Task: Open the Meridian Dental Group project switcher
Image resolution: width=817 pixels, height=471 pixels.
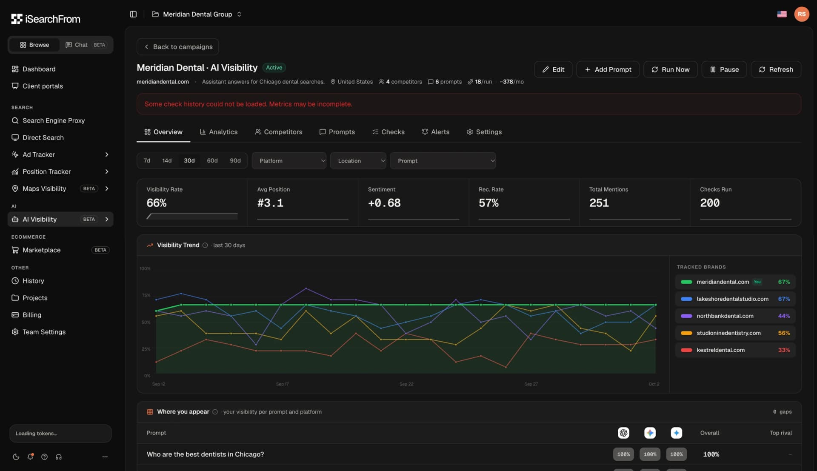Action: coord(197,14)
